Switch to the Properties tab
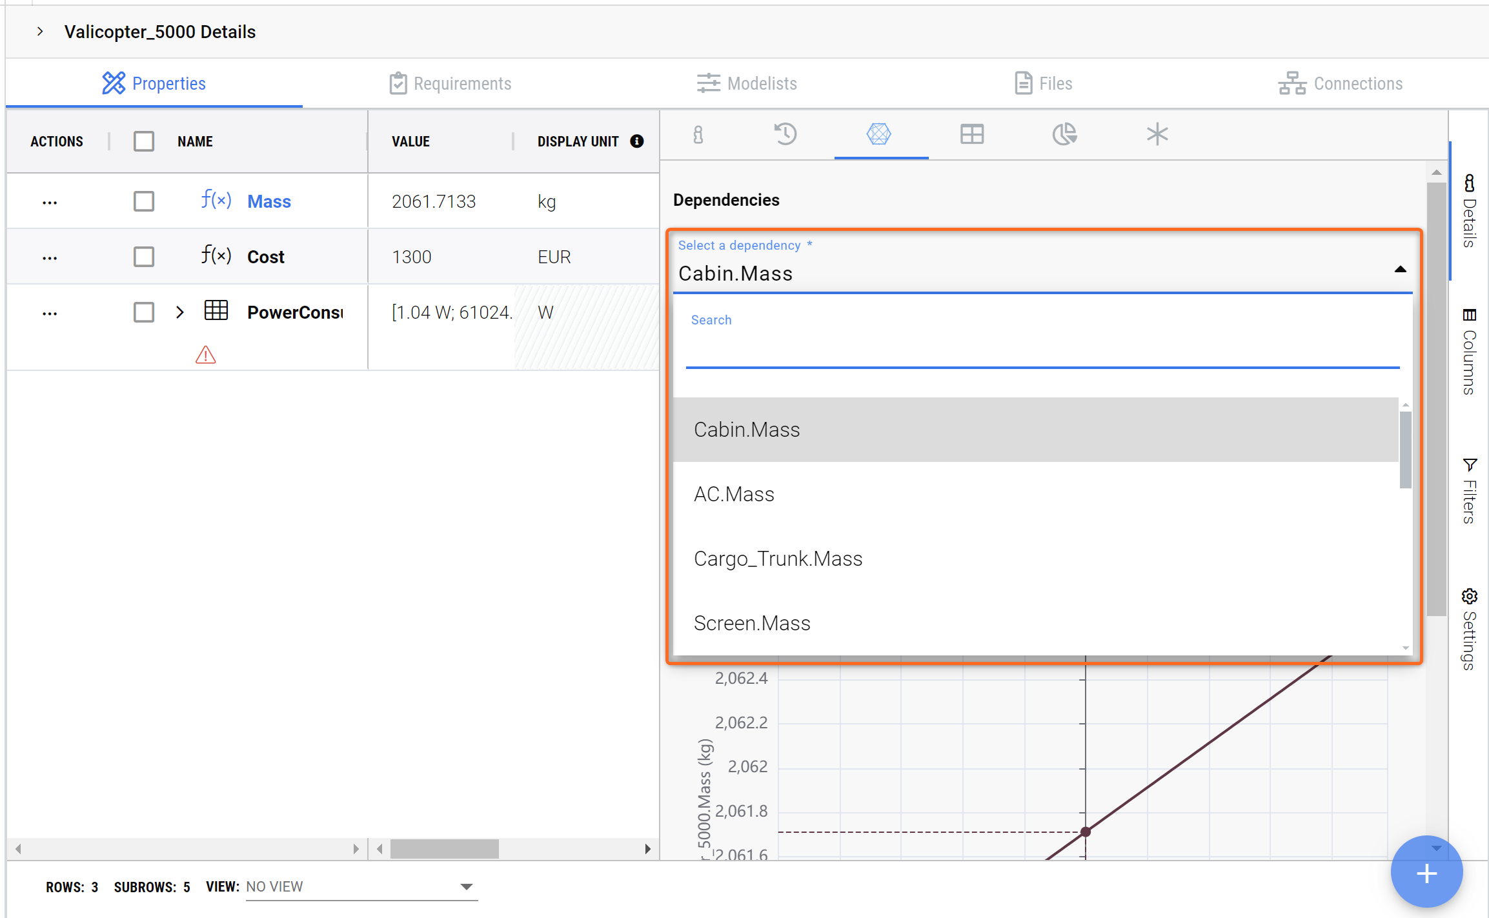The image size is (1489, 918). (154, 83)
